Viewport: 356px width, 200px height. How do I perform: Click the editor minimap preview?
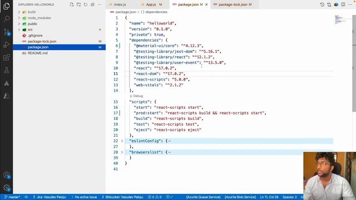point(340,19)
